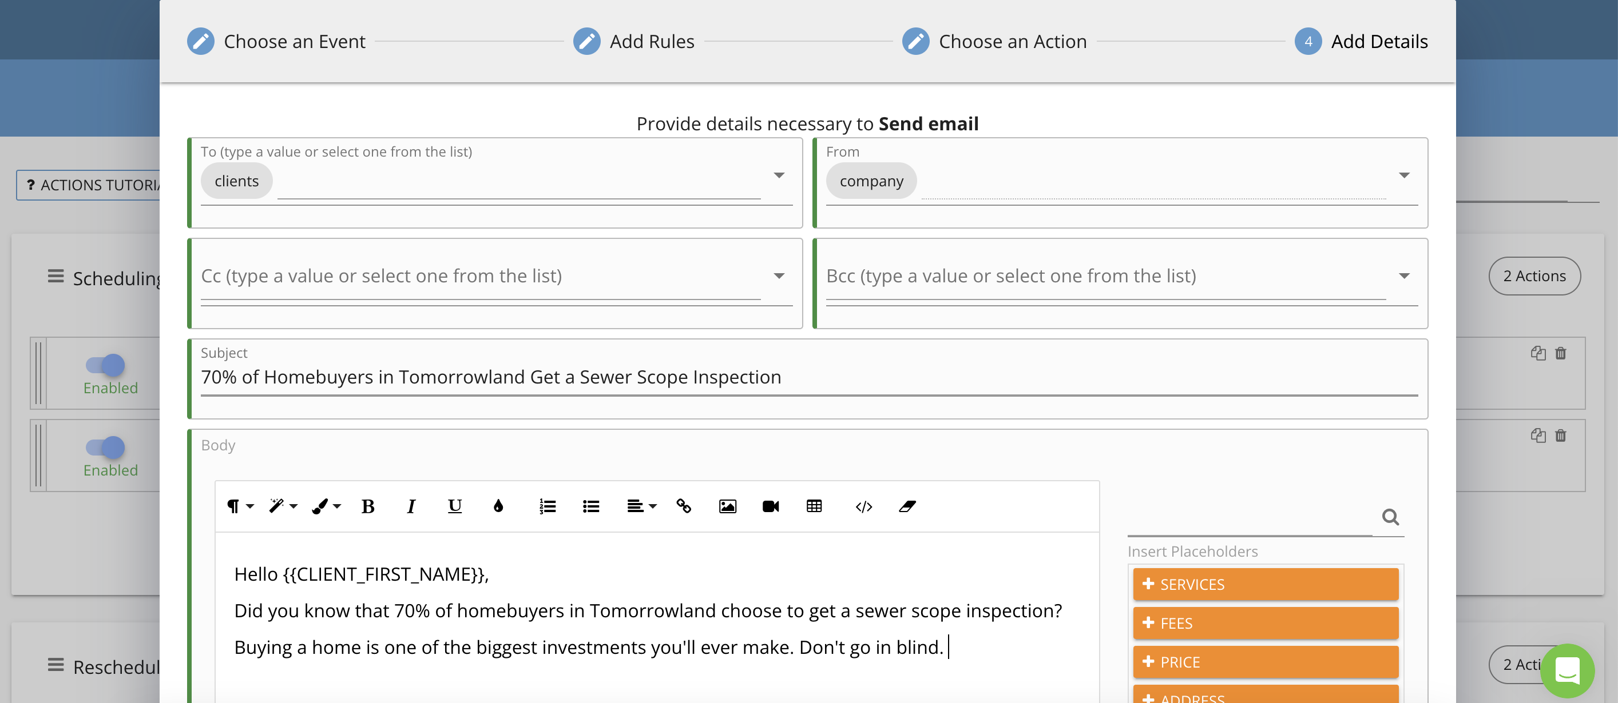Expand the SERVICES placeholders group
Screen dimensions: 1618x703
[1266, 584]
